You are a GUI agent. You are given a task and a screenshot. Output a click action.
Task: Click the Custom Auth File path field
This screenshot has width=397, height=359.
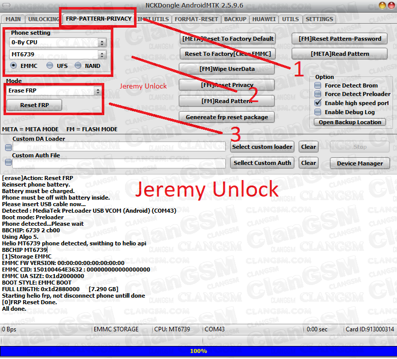point(119,163)
